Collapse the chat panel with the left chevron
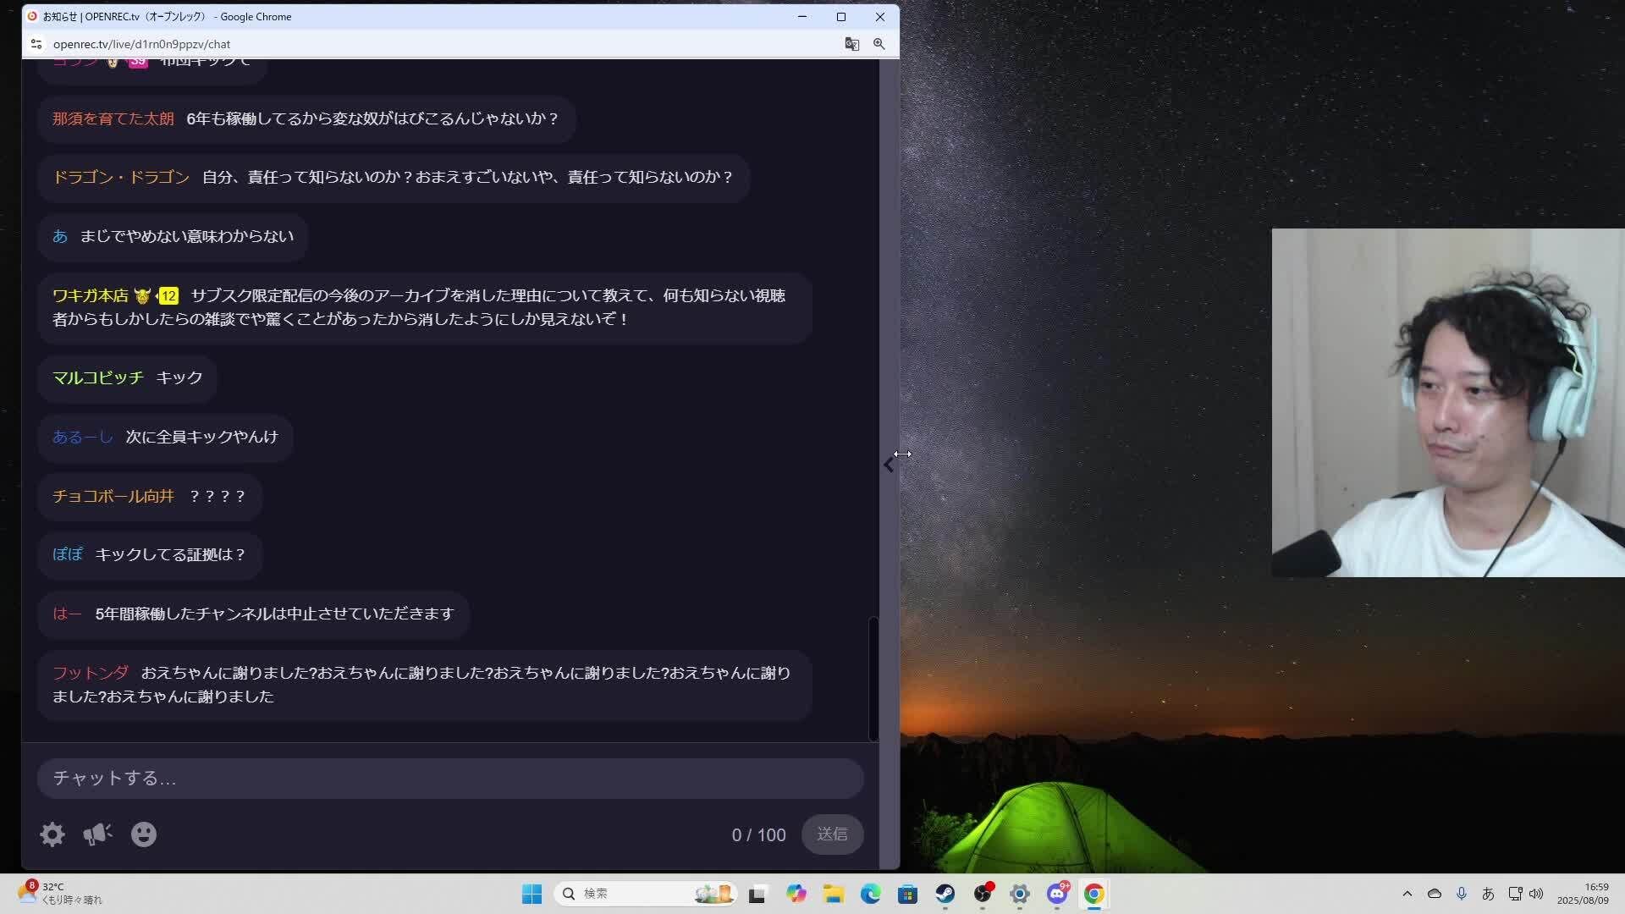1625x914 pixels. pyautogui.click(x=889, y=465)
